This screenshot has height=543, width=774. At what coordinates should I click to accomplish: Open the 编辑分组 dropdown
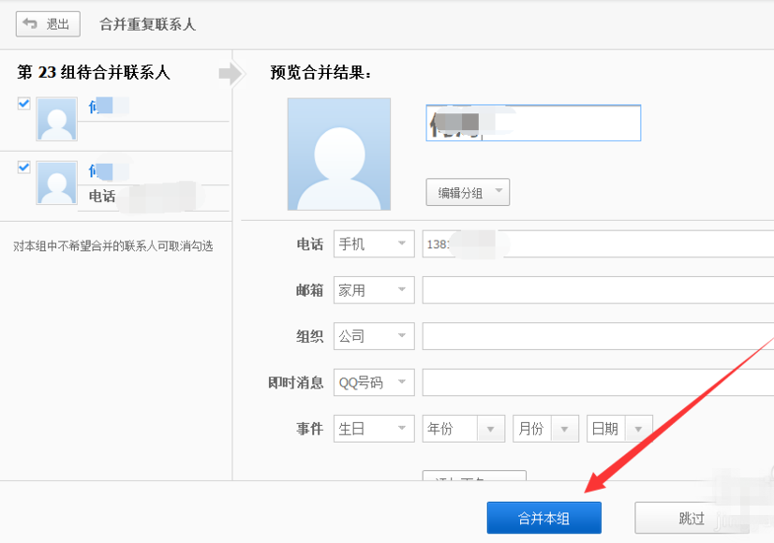point(467,192)
